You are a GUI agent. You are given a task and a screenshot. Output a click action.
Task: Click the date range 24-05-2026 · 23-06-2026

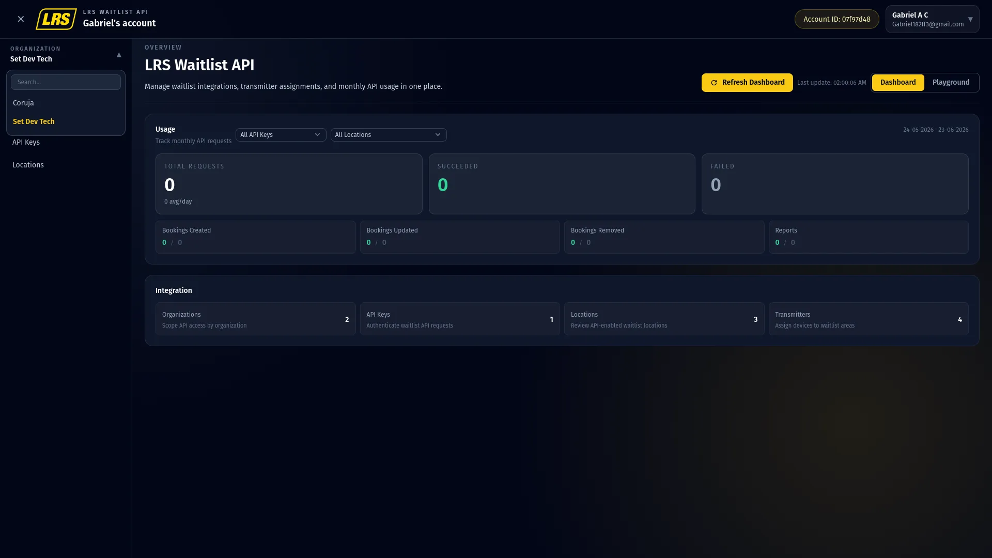point(936,130)
